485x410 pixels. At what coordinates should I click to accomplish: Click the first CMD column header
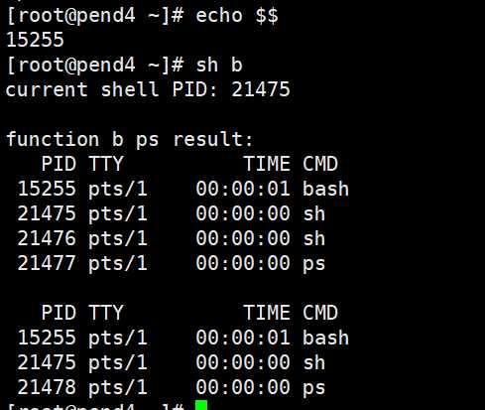click(320, 164)
